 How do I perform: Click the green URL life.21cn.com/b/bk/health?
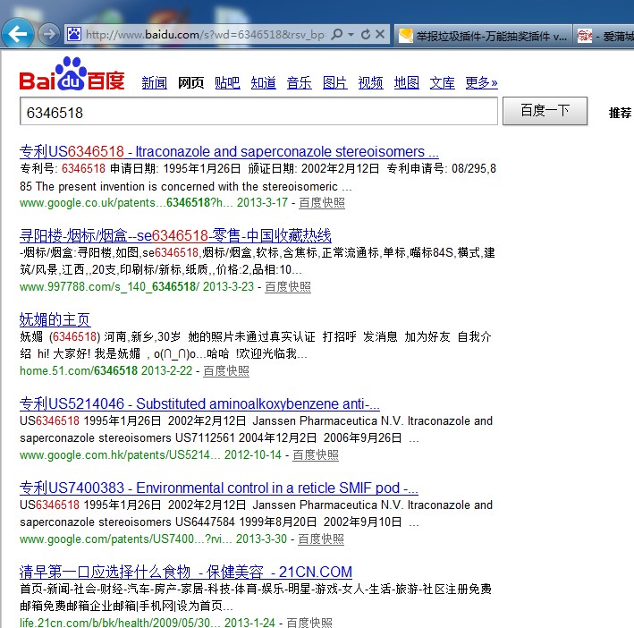pyautogui.click(x=120, y=623)
